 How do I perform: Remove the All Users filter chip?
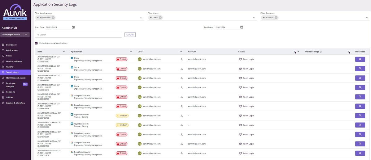pos(160,18)
